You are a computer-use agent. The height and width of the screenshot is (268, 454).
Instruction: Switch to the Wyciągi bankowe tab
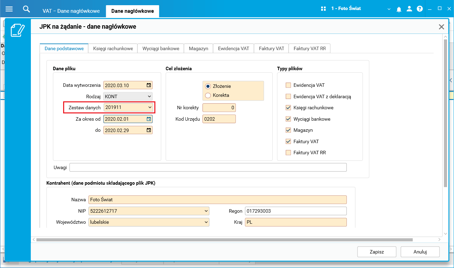161,48
